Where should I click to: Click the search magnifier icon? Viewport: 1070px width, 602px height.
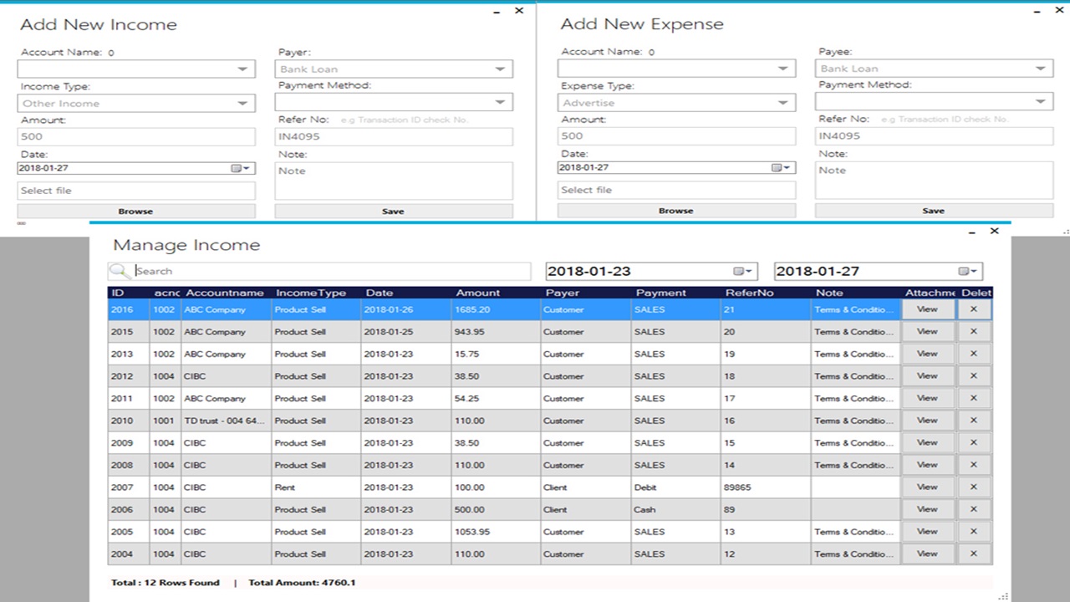[118, 270]
